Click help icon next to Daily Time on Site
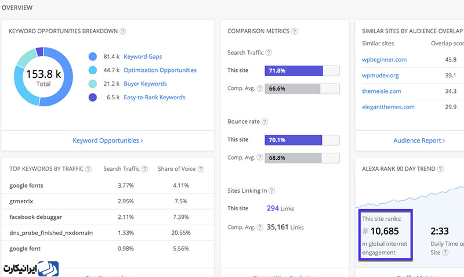464x277 pixels. click(445, 253)
